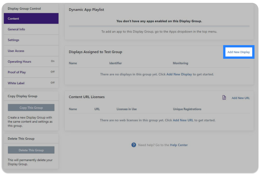Screen dimensions: 262x177
Task: Open the General Info section
Action: click(31, 29)
